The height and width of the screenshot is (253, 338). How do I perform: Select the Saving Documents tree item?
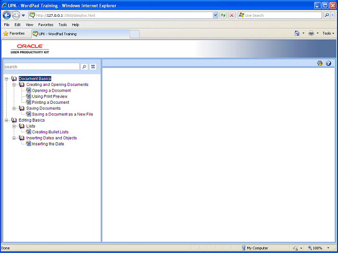(43, 108)
